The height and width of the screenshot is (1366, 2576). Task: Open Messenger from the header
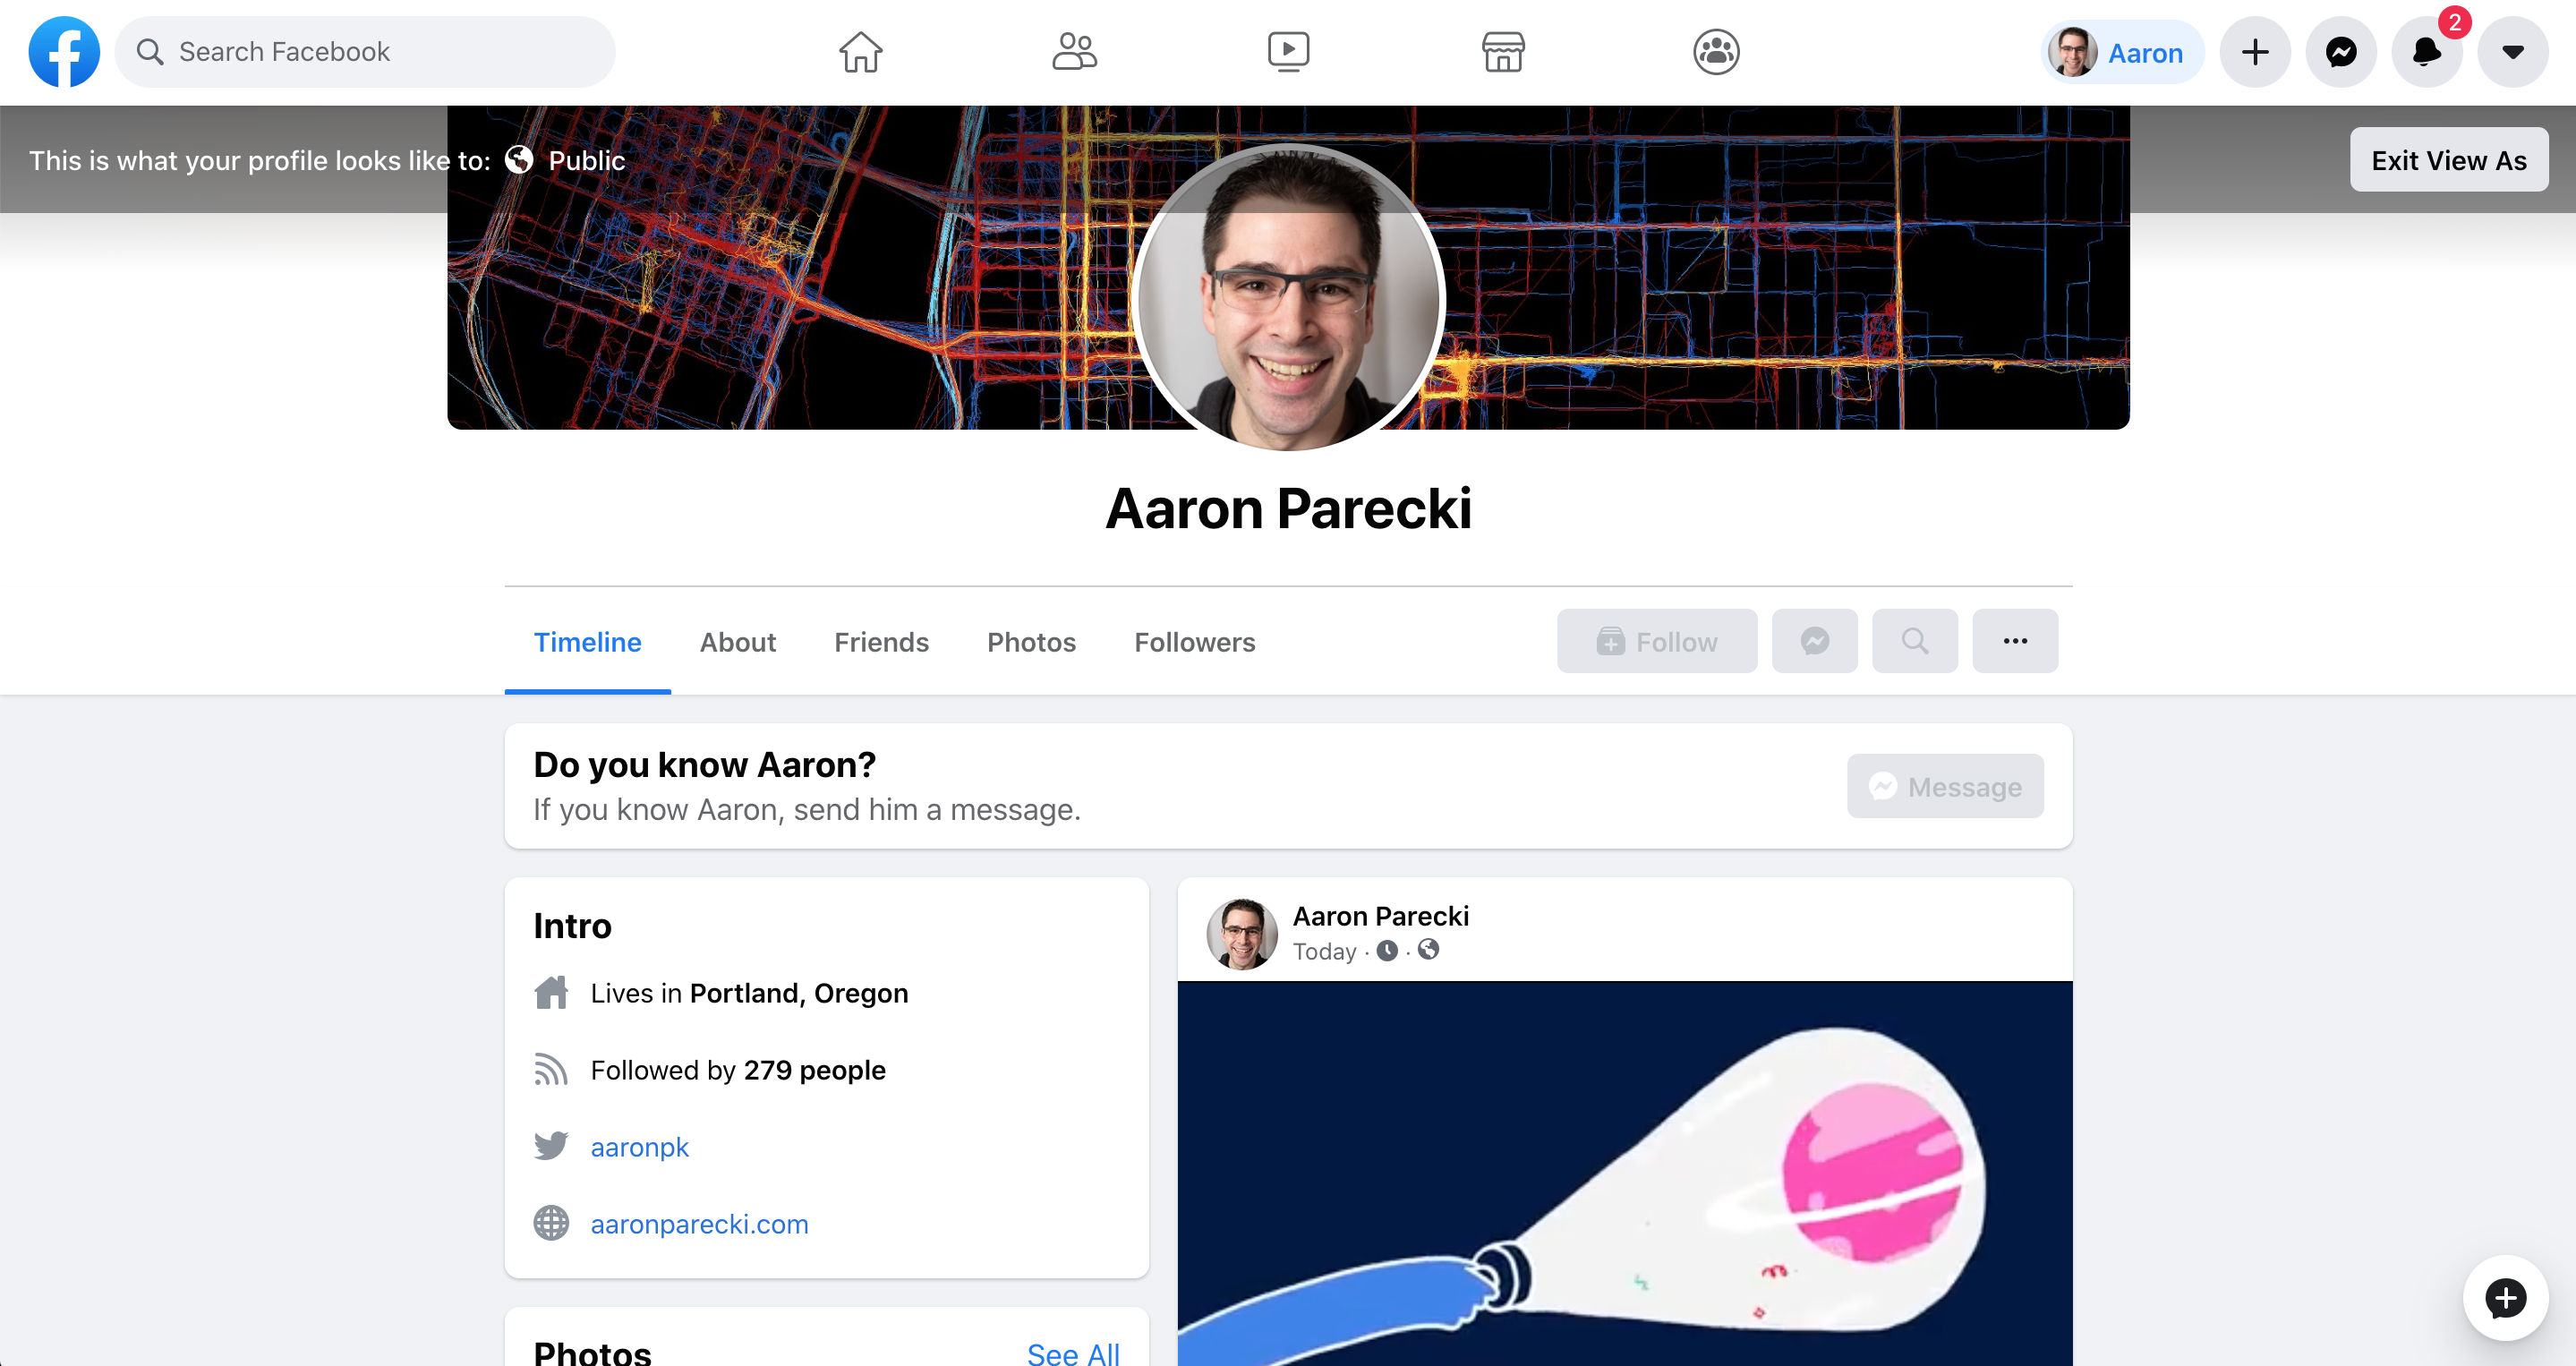pos(2341,52)
